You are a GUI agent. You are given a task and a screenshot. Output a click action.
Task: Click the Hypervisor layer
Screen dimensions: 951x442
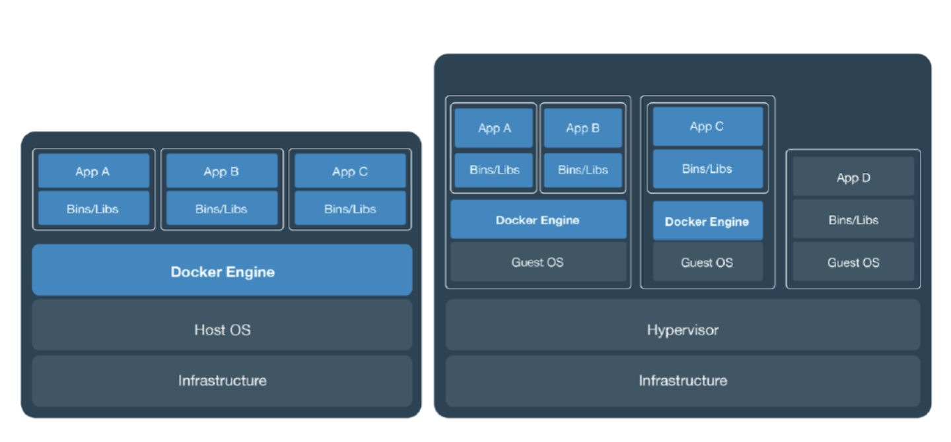tap(682, 330)
